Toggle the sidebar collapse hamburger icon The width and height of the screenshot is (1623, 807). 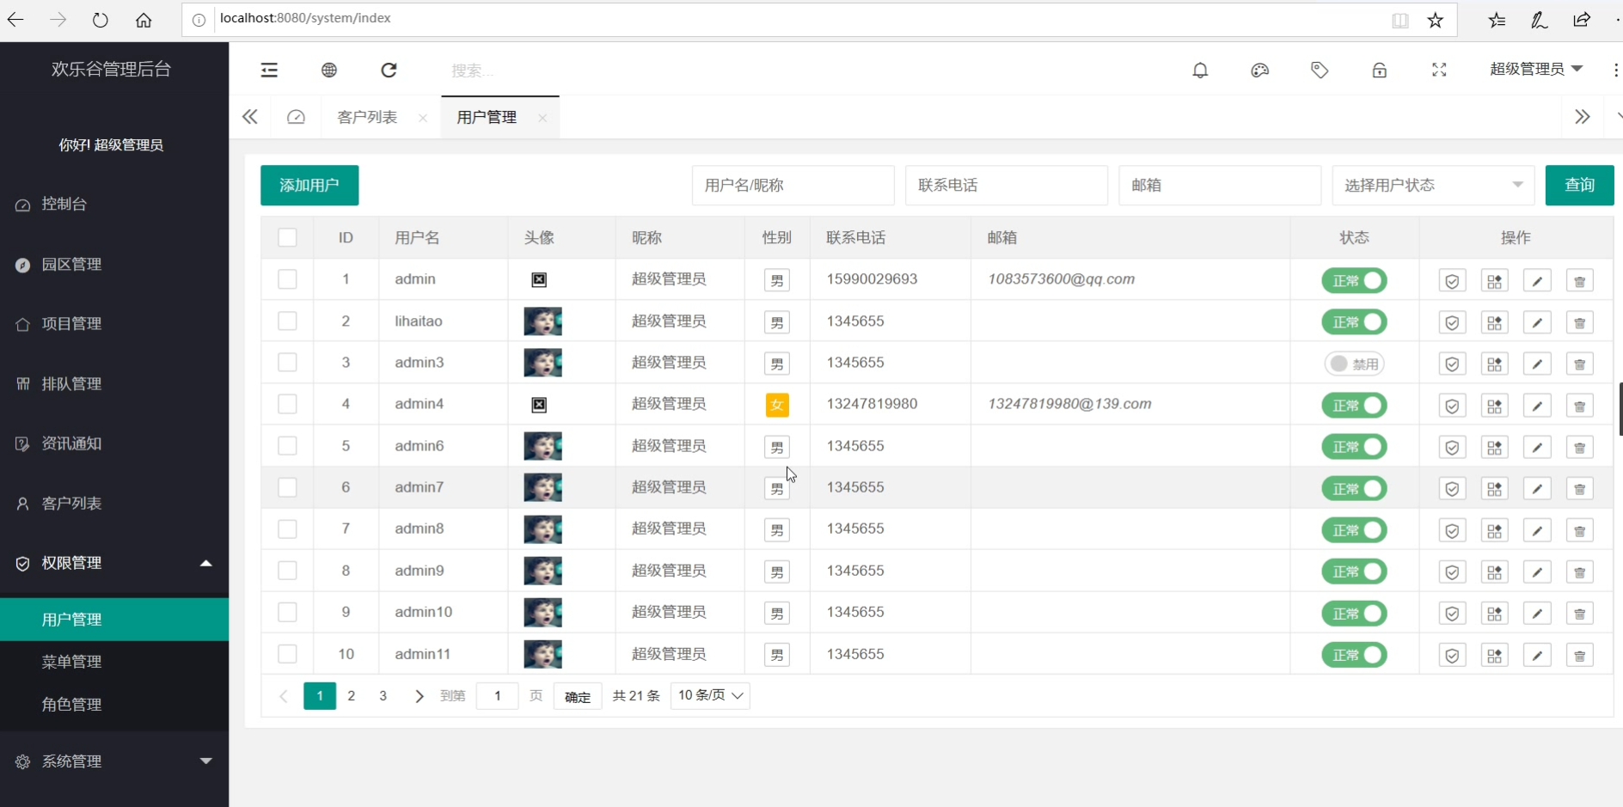(269, 70)
